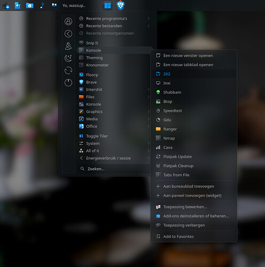Open Energieverbruik / sessie entry

(114, 158)
